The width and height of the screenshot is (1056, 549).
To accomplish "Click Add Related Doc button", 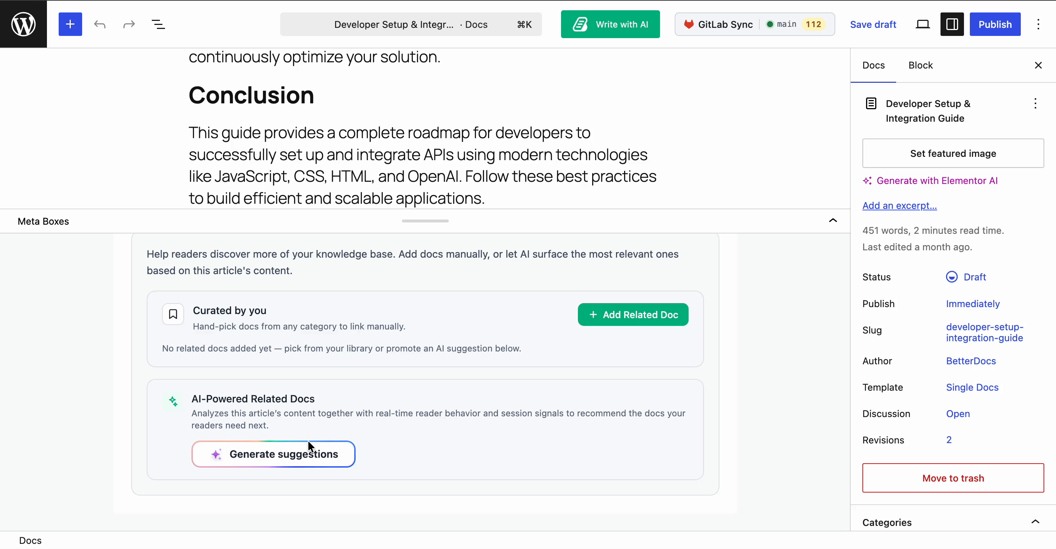I will coord(633,315).
